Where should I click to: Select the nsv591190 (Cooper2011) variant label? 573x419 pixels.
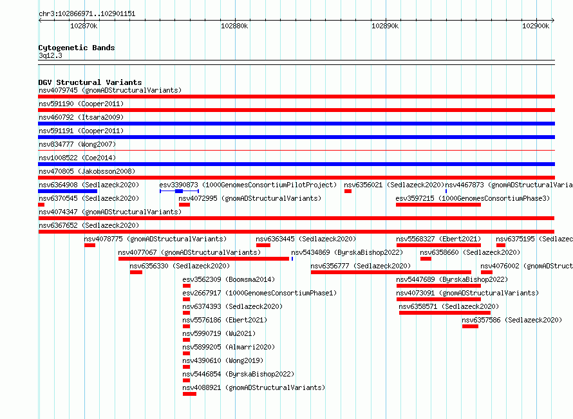coord(81,104)
